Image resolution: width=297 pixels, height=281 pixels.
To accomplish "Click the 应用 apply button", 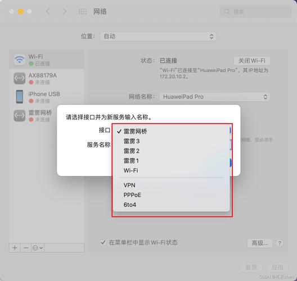I will click(x=277, y=268).
